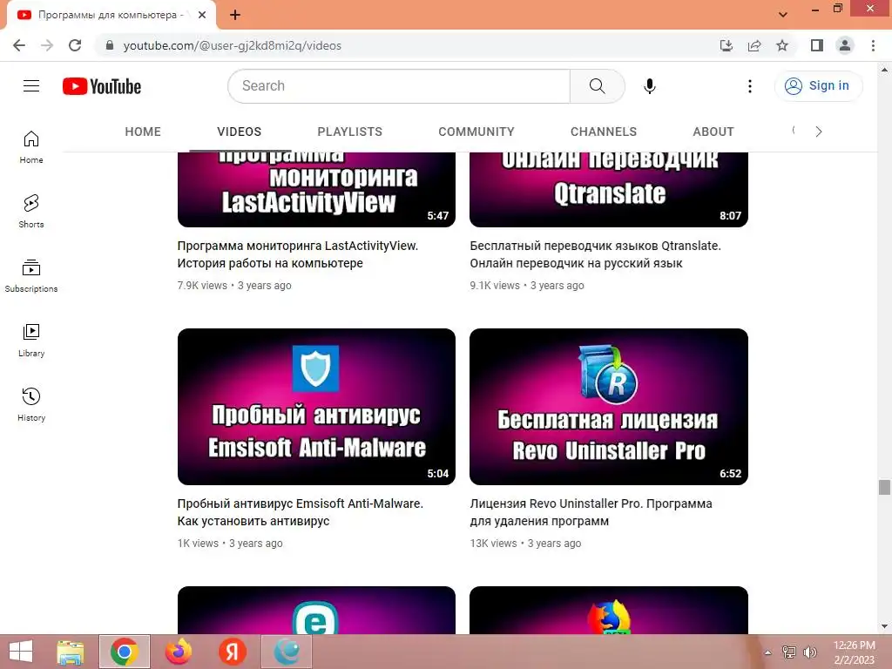Open Home in the left sidebar
The width and height of the screenshot is (892, 669).
click(x=31, y=147)
